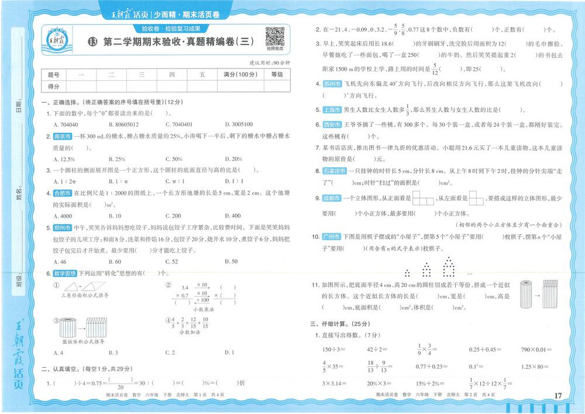Select the triangle-to-parallelogram diagram 三角形面积公式推导
This screenshot has height=414, width=585.
85,290
